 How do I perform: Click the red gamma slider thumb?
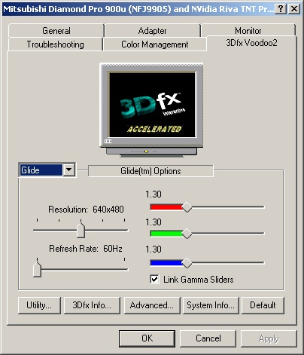187,207
